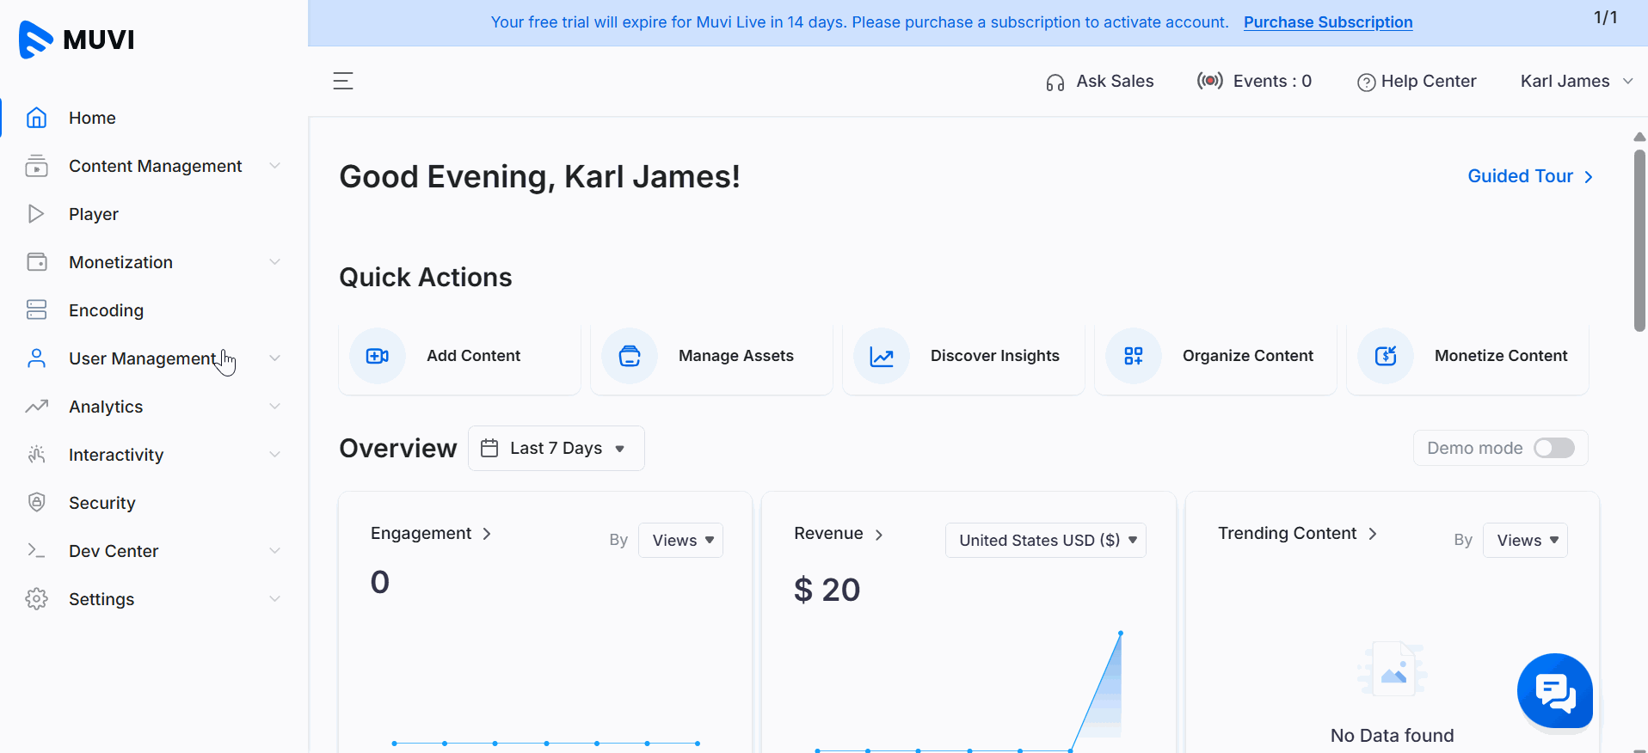This screenshot has width=1648, height=753.
Task: Collapse sidebar with hamburger menu icon
Action: click(343, 81)
